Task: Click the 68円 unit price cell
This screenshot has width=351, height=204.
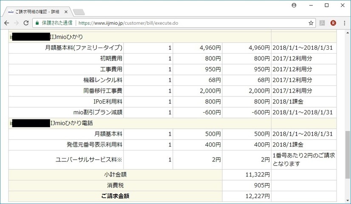Action: (x=215, y=80)
